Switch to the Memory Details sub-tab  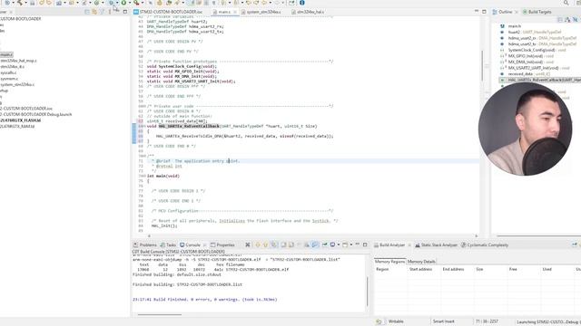[x=421, y=262]
